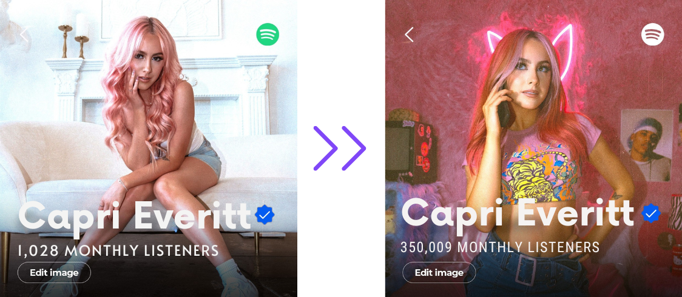The image size is (682, 297).
Task: Click verified badge above 350,009 monthly listeners
Action: click(x=650, y=213)
